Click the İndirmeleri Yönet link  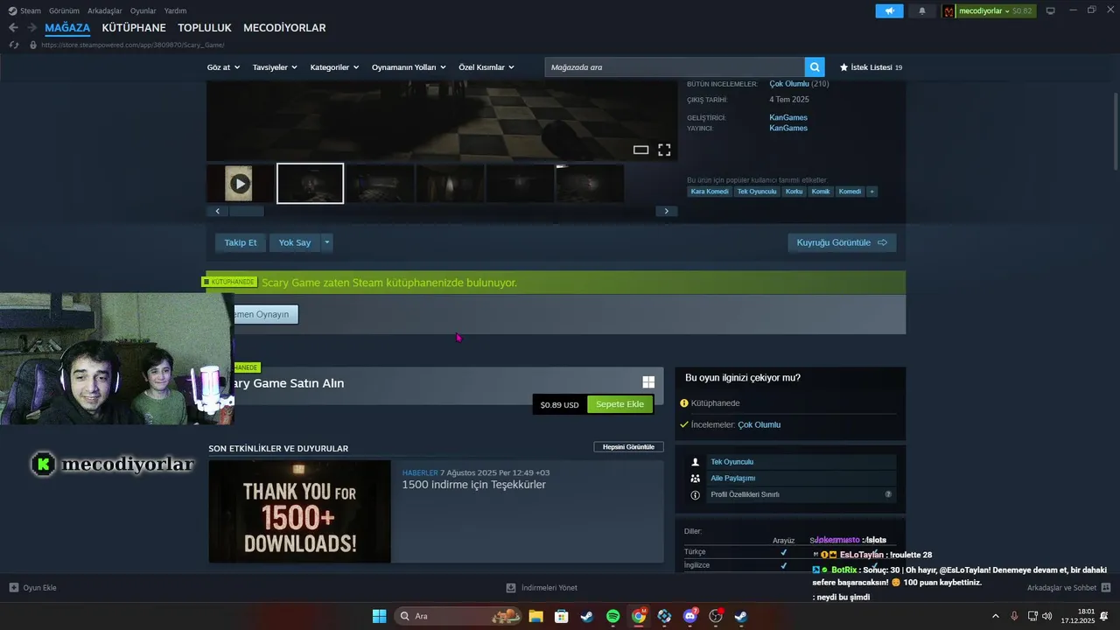[542, 588]
